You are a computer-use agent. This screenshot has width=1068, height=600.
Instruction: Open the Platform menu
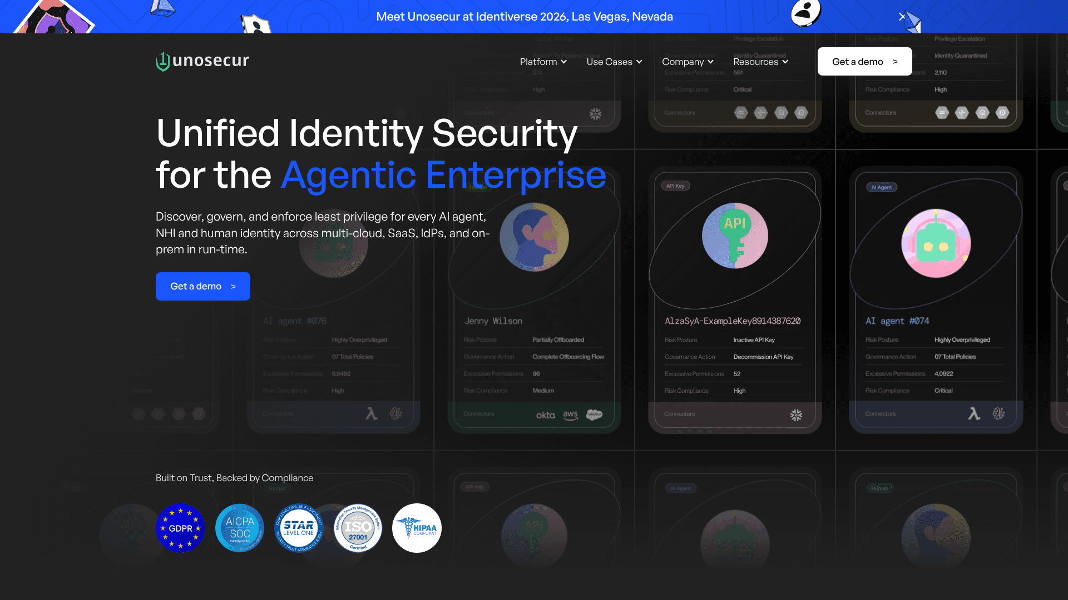[543, 62]
